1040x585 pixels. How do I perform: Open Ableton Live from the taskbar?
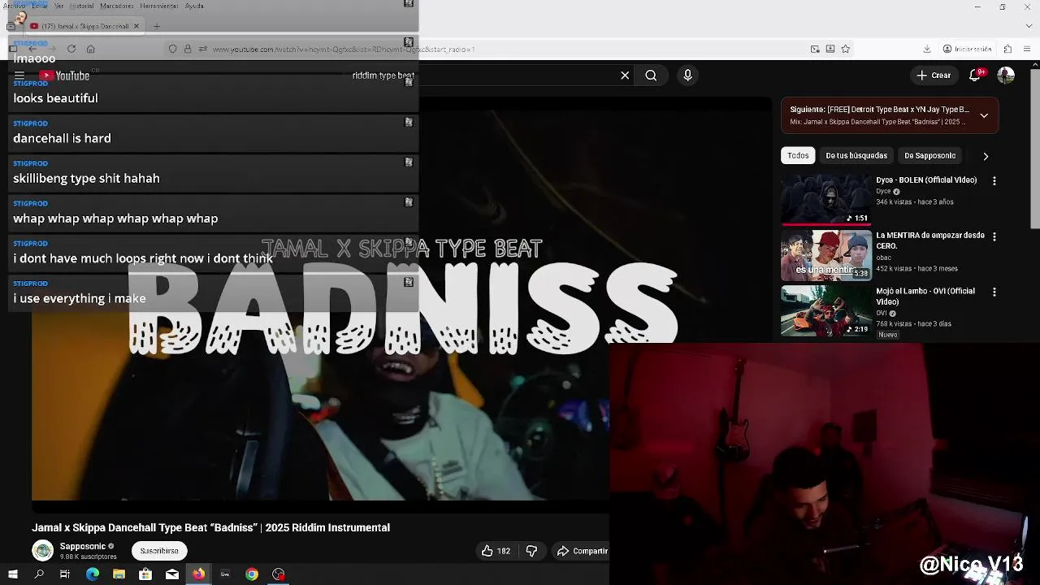[225, 574]
